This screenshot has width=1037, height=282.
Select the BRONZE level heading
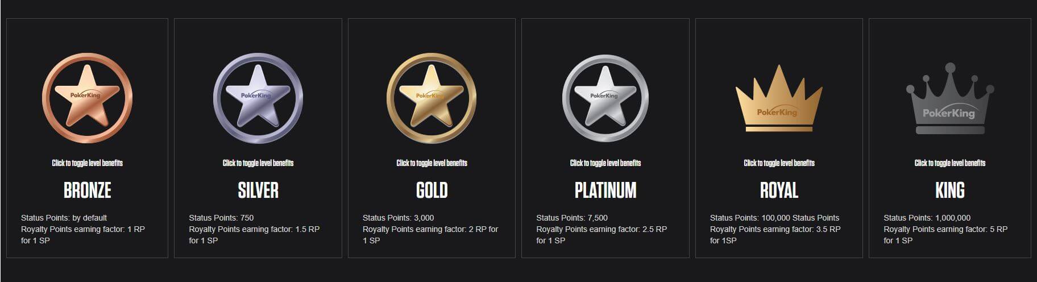pos(87,190)
